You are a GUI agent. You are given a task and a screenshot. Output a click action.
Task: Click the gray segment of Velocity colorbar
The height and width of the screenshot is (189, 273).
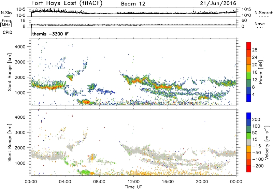tap(249, 142)
